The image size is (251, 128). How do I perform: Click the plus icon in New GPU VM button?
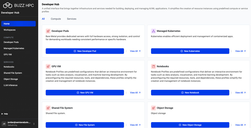(x=78, y=93)
